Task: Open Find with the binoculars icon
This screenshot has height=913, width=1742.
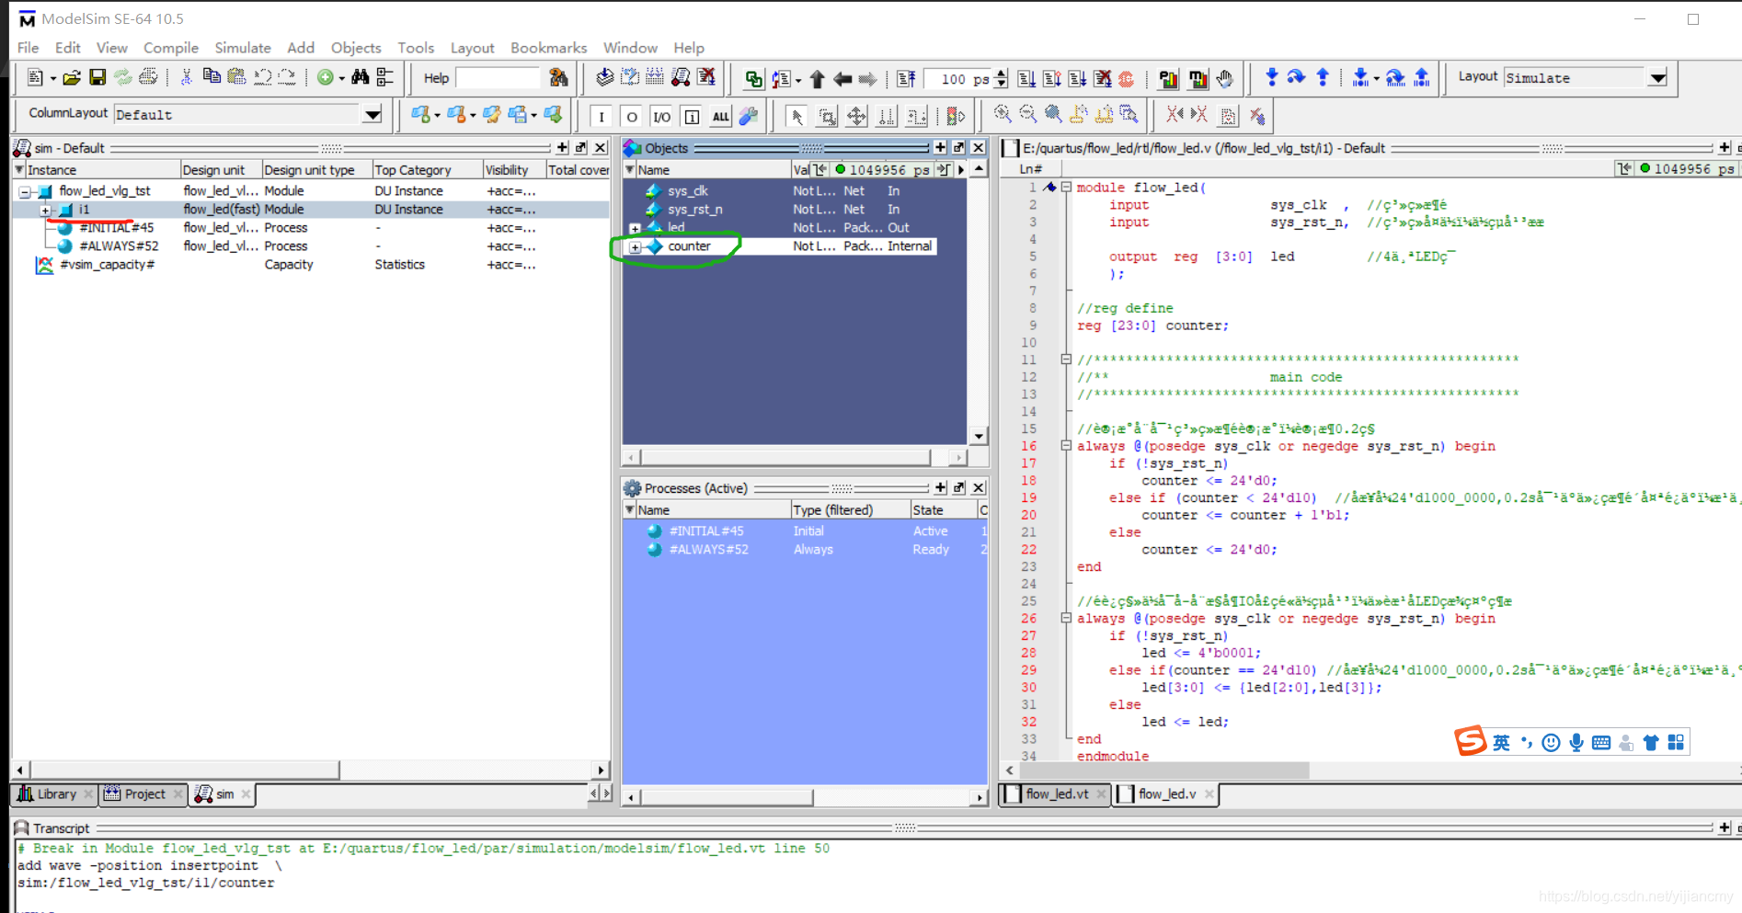Action: pyautogui.click(x=360, y=78)
